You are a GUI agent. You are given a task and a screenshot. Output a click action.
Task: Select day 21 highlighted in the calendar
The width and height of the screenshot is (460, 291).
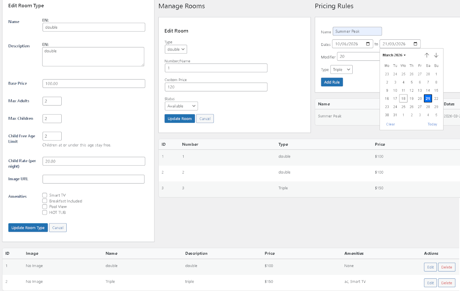pyautogui.click(x=427, y=98)
